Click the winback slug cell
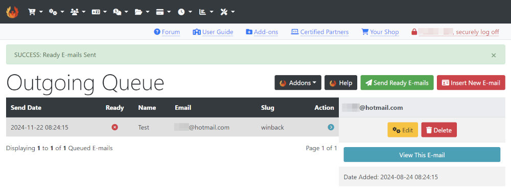This screenshot has height=191, width=511. [272, 128]
